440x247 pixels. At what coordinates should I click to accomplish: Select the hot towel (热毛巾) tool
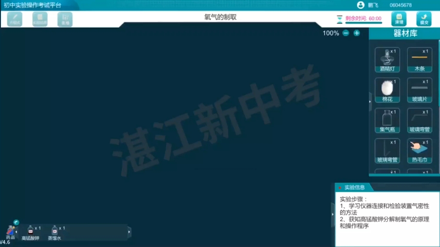tap(419, 150)
